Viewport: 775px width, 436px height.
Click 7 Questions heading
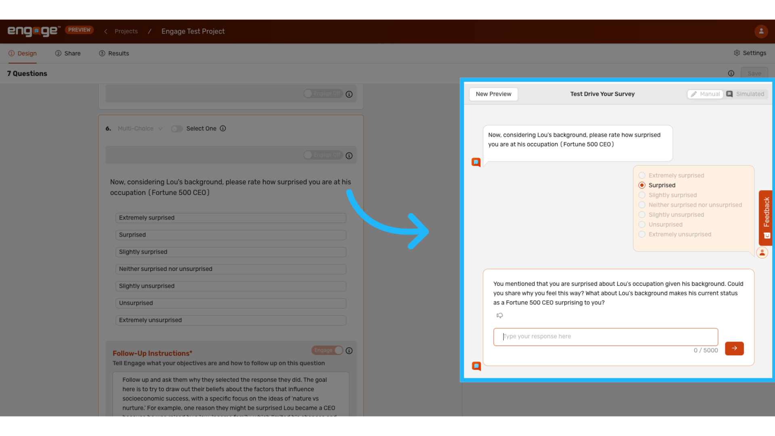[27, 73]
